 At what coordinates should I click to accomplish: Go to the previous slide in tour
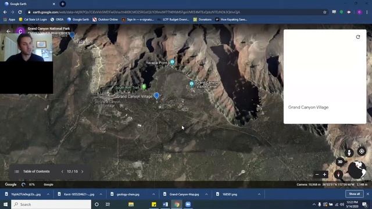62,171
